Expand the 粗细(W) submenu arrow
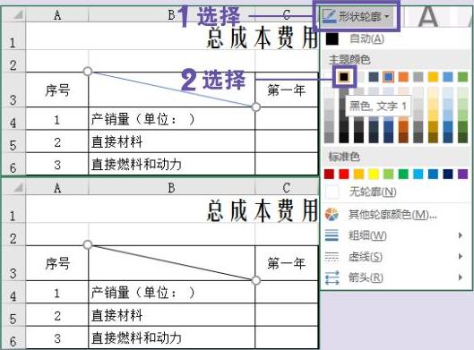The height and width of the screenshot is (350, 474). pos(461,235)
